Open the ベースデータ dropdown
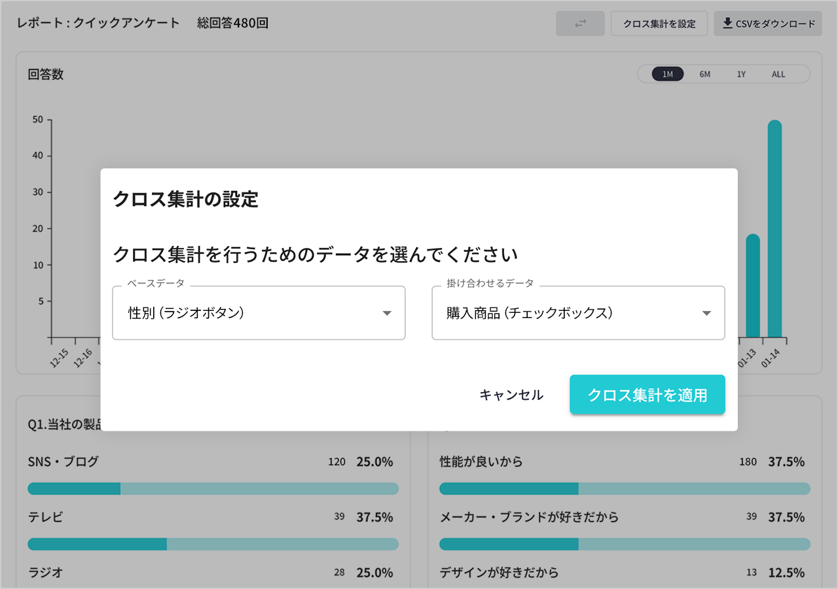Image resolution: width=838 pixels, height=589 pixels. (x=259, y=313)
